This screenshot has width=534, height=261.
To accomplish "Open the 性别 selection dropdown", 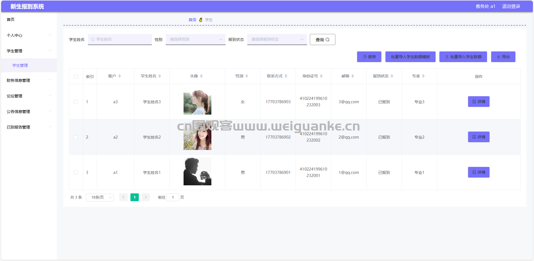I will click(196, 40).
